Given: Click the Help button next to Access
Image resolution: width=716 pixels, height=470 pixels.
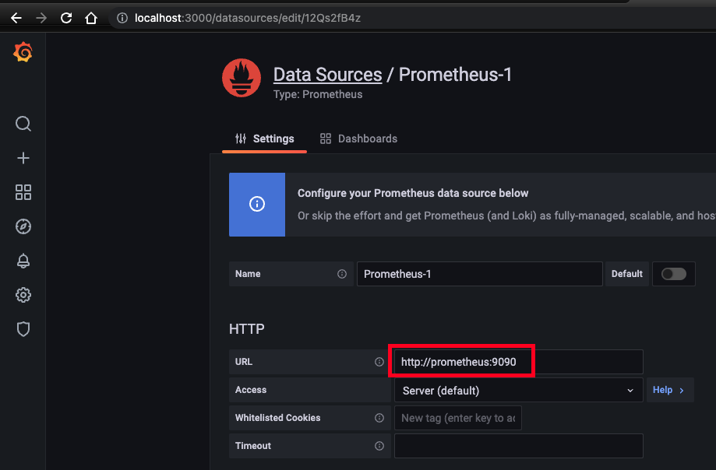Looking at the screenshot, I should (x=668, y=389).
